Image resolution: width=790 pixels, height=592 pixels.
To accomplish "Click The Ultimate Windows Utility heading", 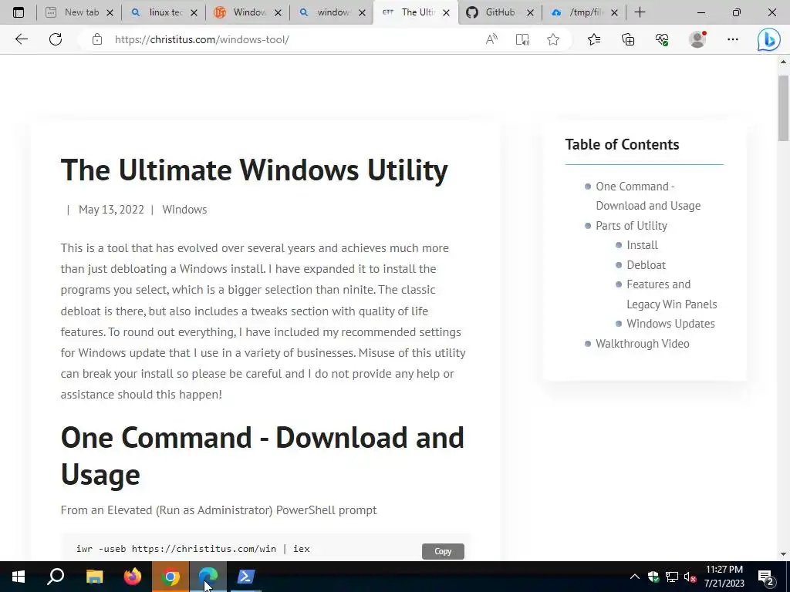I will pyautogui.click(x=254, y=170).
